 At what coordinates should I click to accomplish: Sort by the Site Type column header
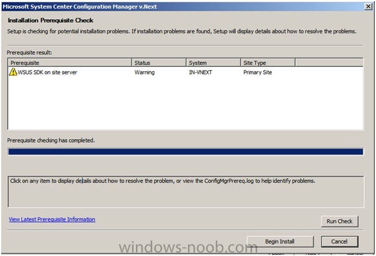pyautogui.click(x=268, y=63)
